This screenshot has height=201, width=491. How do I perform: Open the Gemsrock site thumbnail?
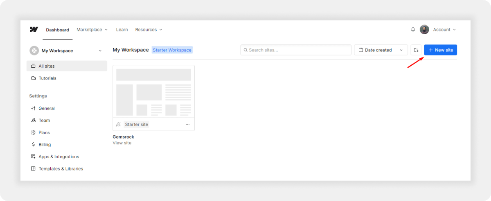[153, 92]
